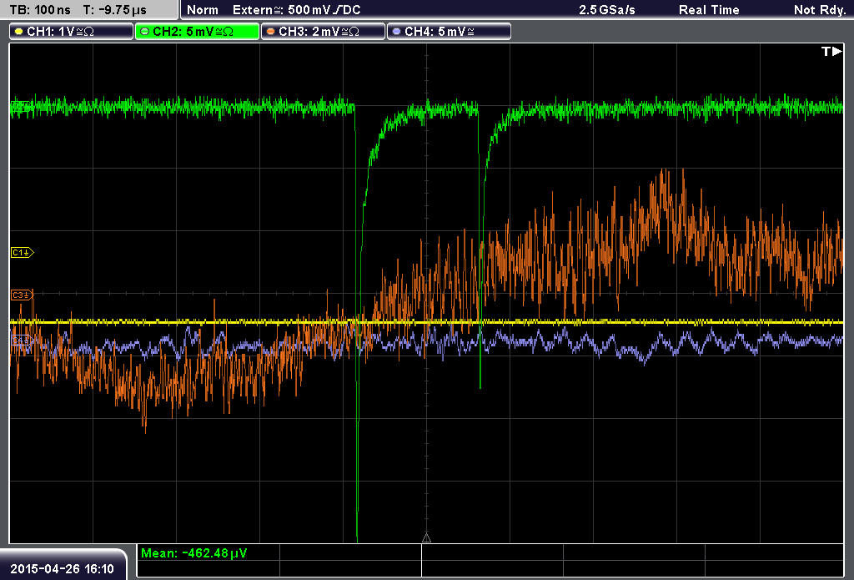Click the Norm trigger mode label
The height and width of the screenshot is (580, 854).
203,10
